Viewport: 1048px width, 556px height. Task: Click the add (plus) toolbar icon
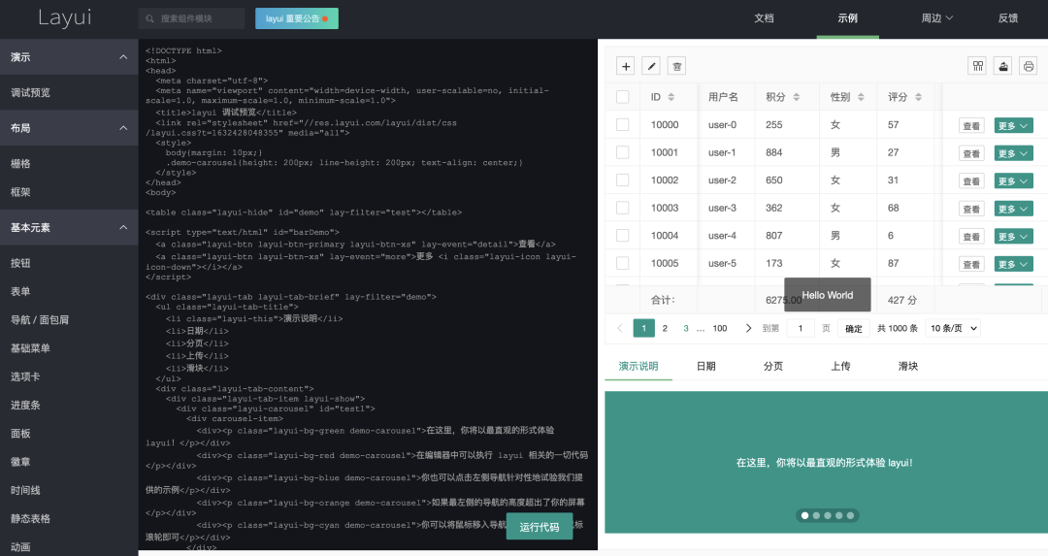click(x=626, y=66)
